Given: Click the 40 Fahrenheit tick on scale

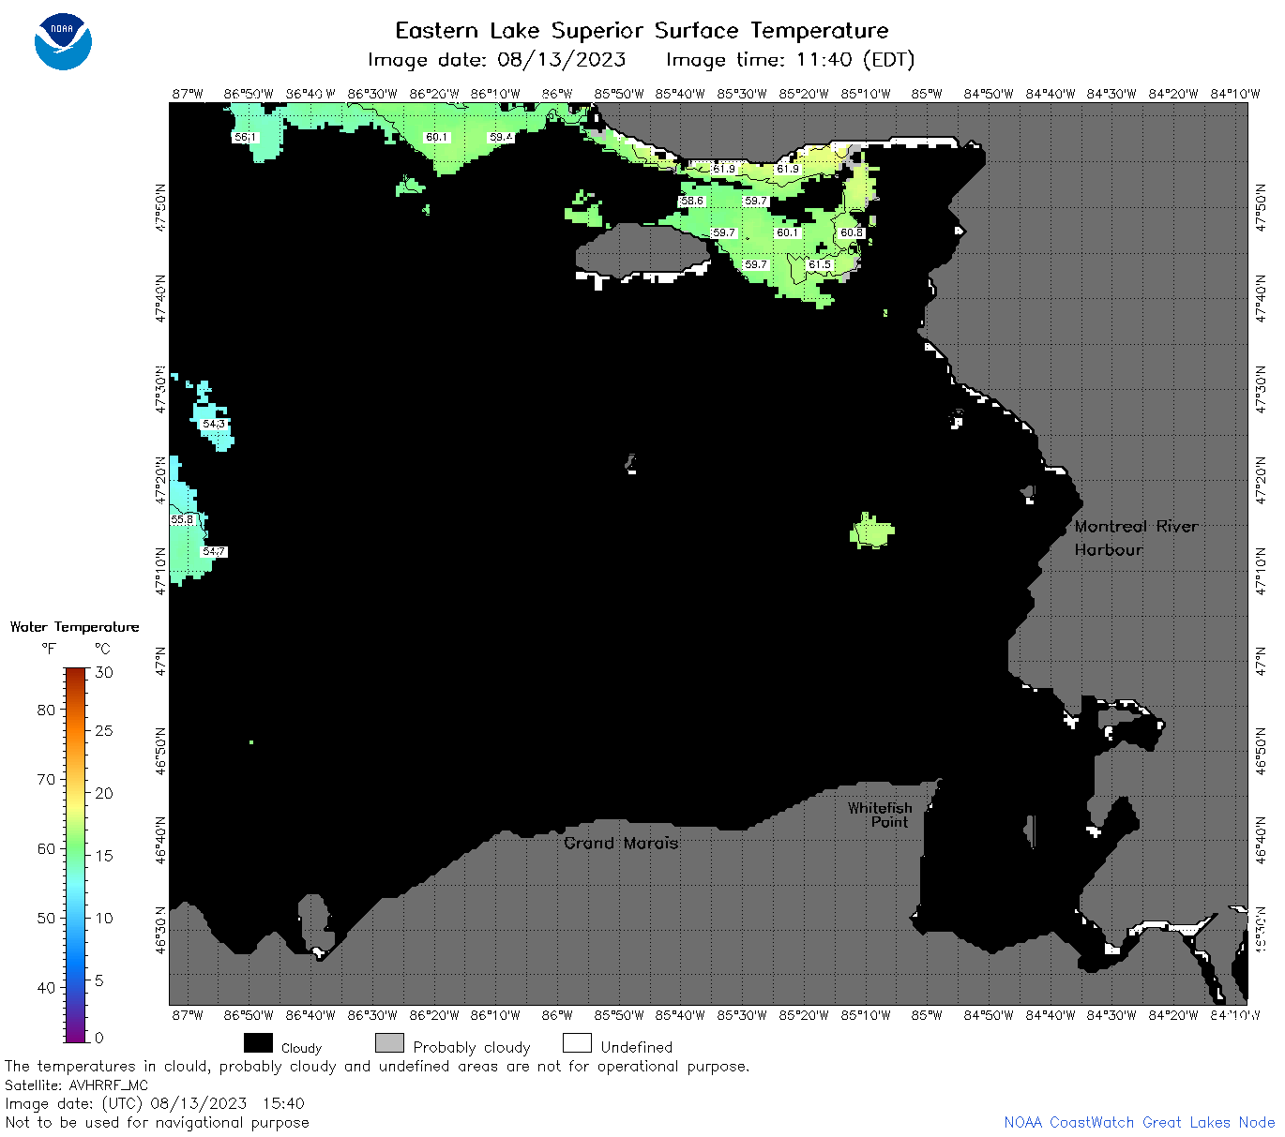Looking at the screenshot, I should pos(46,987).
